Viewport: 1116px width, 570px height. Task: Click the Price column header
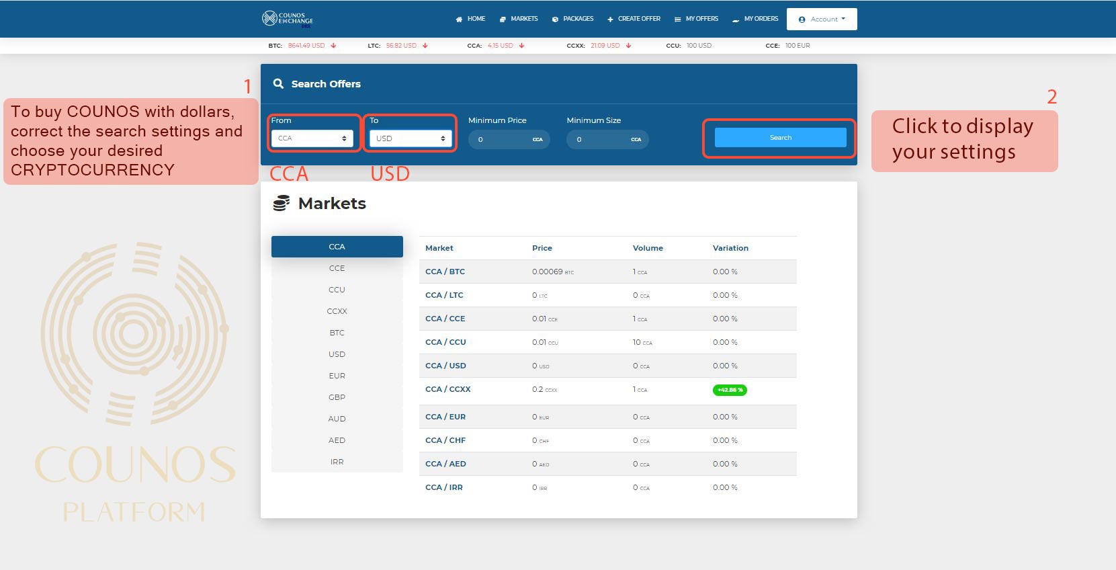tap(542, 248)
